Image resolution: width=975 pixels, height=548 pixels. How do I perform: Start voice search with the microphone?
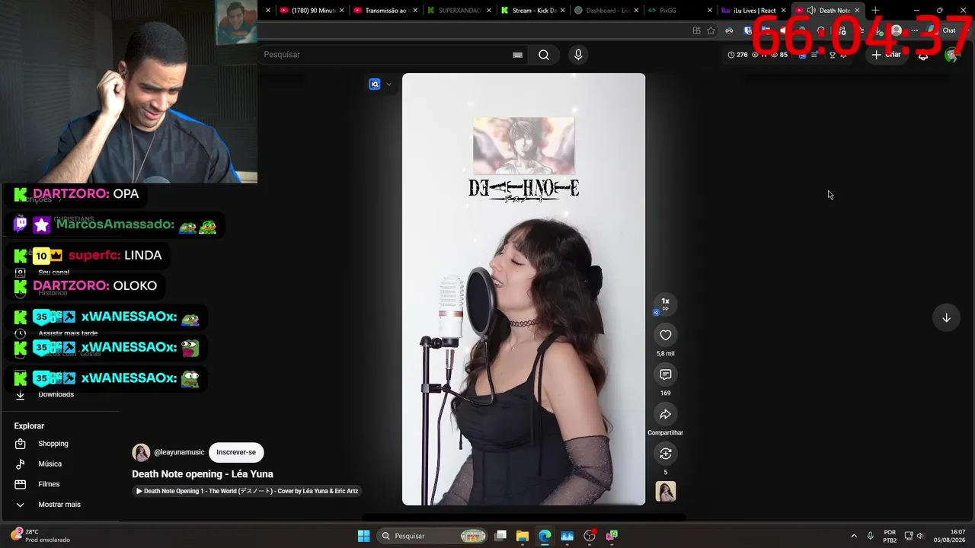[578, 55]
